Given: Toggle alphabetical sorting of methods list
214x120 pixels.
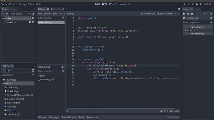Looking at the screenshot, I should click(x=63, y=67).
